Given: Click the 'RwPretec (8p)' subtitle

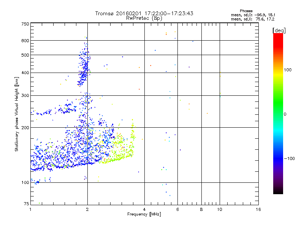Looking at the screenshot, I should click(x=144, y=18).
